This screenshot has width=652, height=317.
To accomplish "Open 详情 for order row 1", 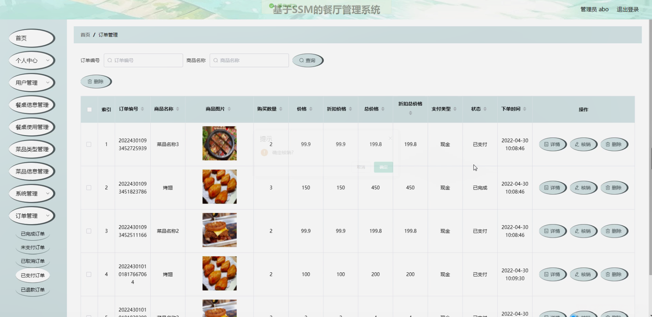I will tap(552, 145).
